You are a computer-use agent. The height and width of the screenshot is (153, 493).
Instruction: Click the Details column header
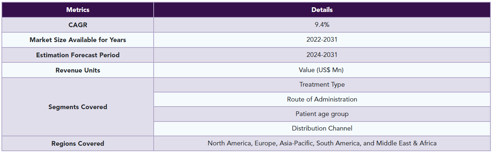point(322,10)
